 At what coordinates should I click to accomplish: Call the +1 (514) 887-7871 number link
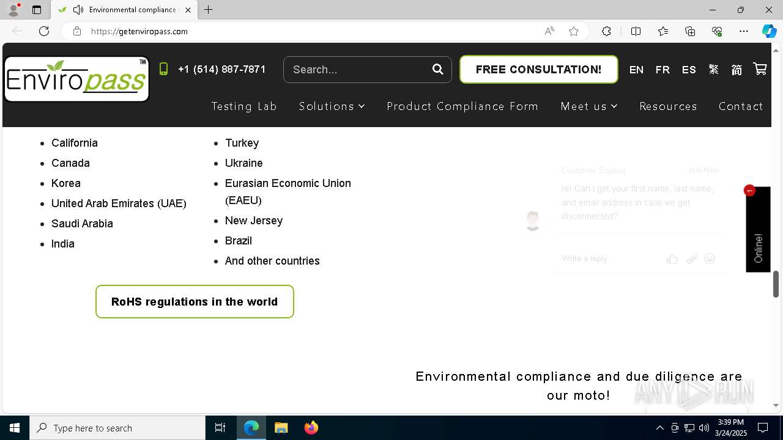click(221, 69)
